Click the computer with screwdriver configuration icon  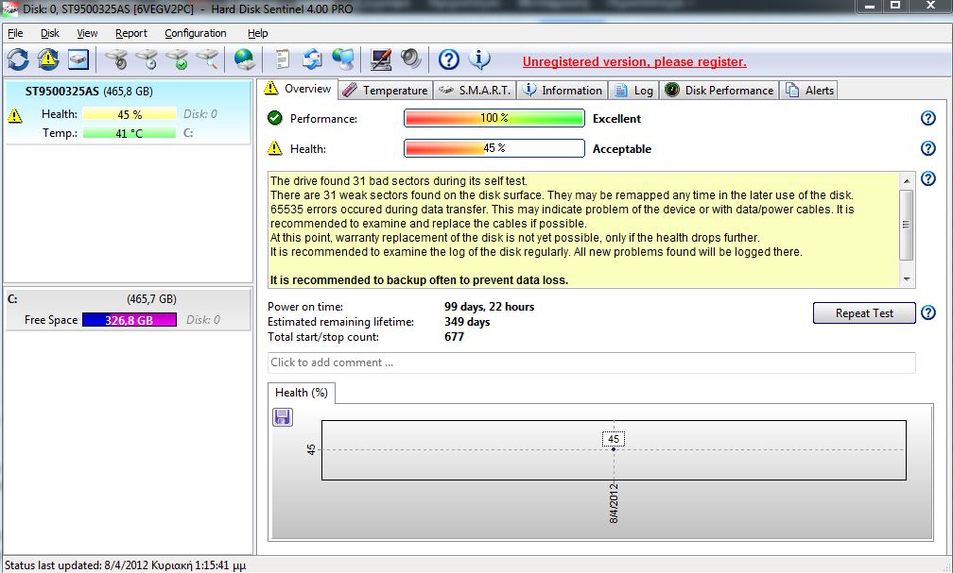click(x=381, y=59)
